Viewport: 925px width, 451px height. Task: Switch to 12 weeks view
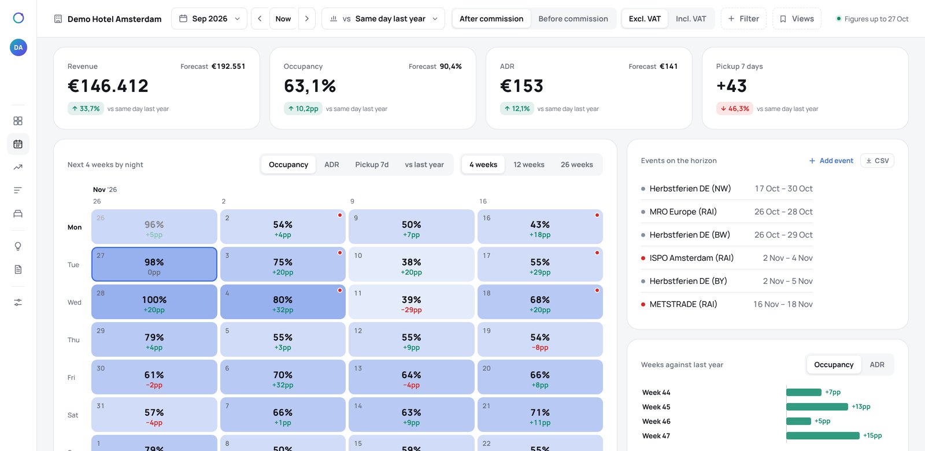(529, 165)
